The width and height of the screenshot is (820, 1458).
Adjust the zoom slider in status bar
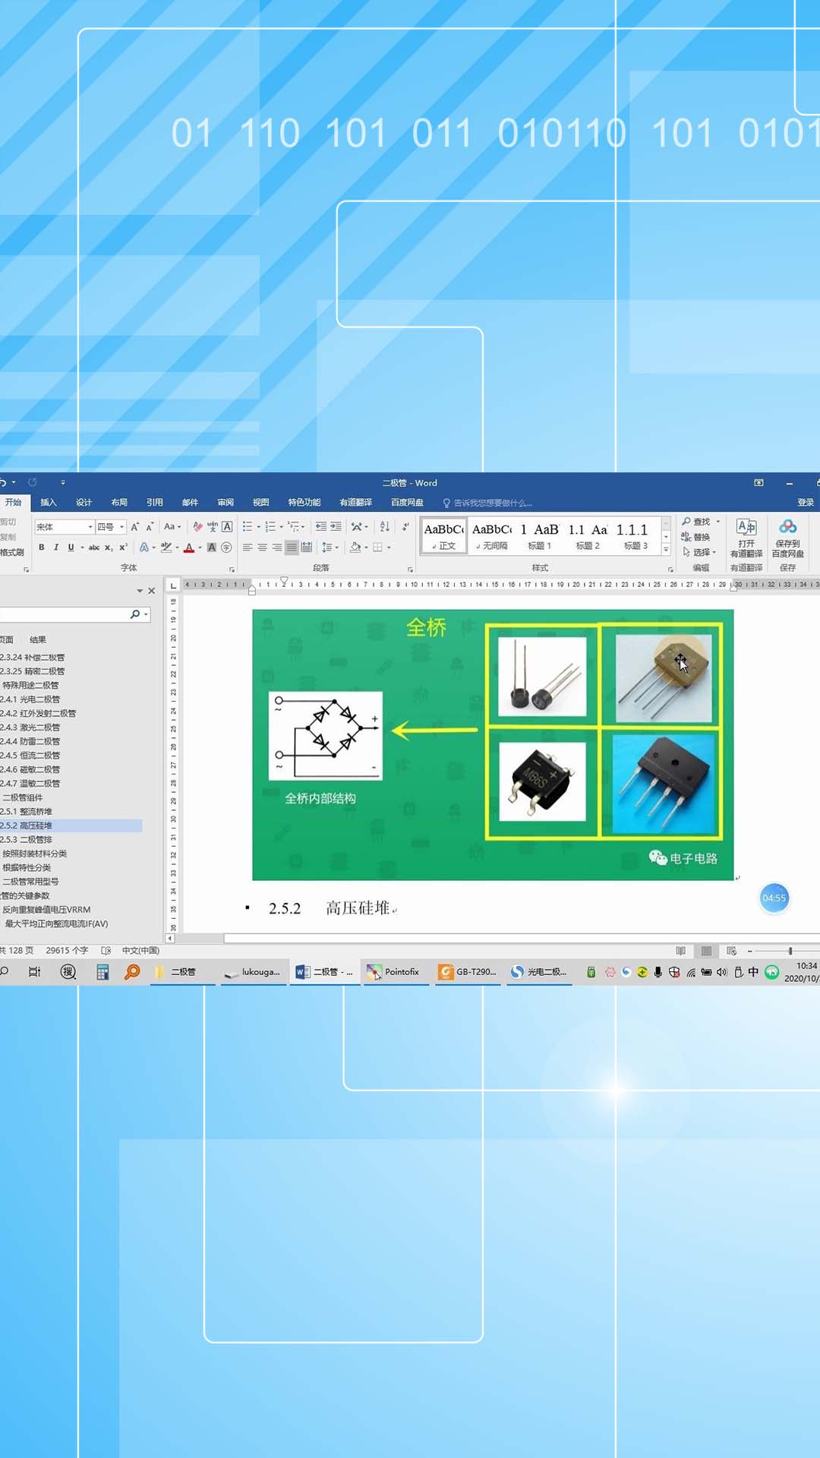tap(790, 951)
